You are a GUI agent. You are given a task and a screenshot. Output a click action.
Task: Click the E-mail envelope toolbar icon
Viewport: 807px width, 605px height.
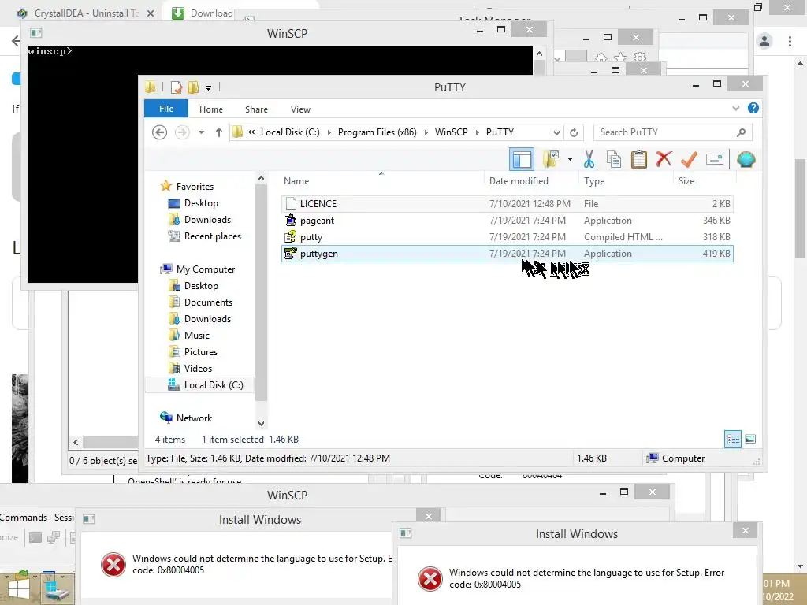tap(715, 159)
